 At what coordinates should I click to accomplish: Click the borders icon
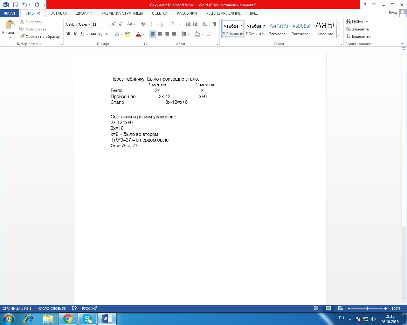click(208, 34)
